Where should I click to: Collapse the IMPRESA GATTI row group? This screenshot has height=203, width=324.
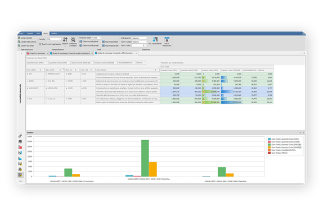point(47,74)
